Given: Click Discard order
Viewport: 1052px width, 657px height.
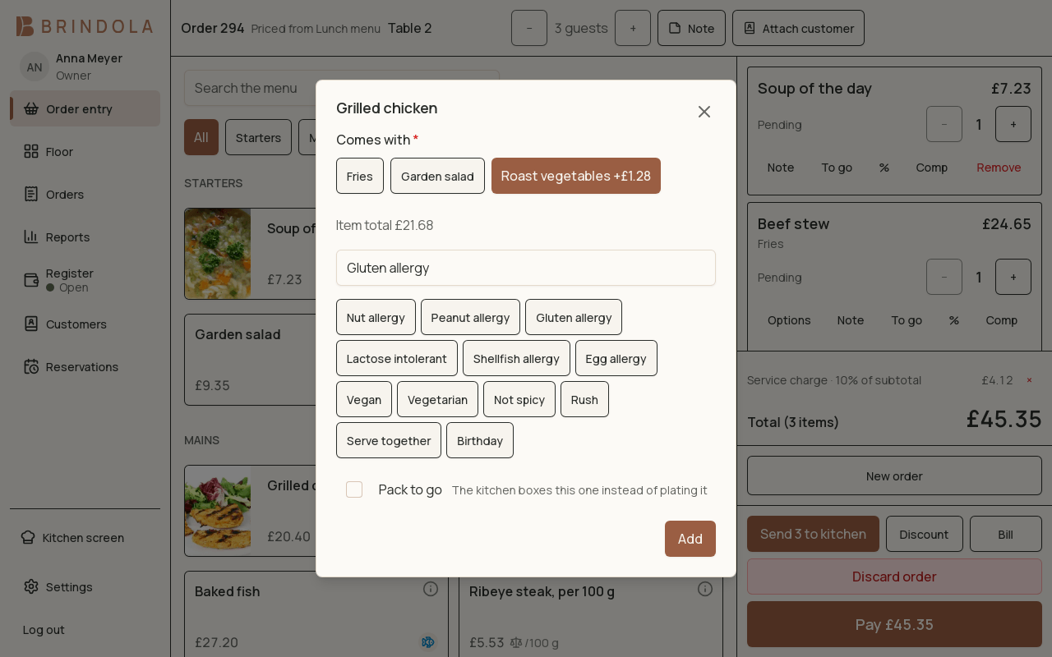Looking at the screenshot, I should pos(894,577).
